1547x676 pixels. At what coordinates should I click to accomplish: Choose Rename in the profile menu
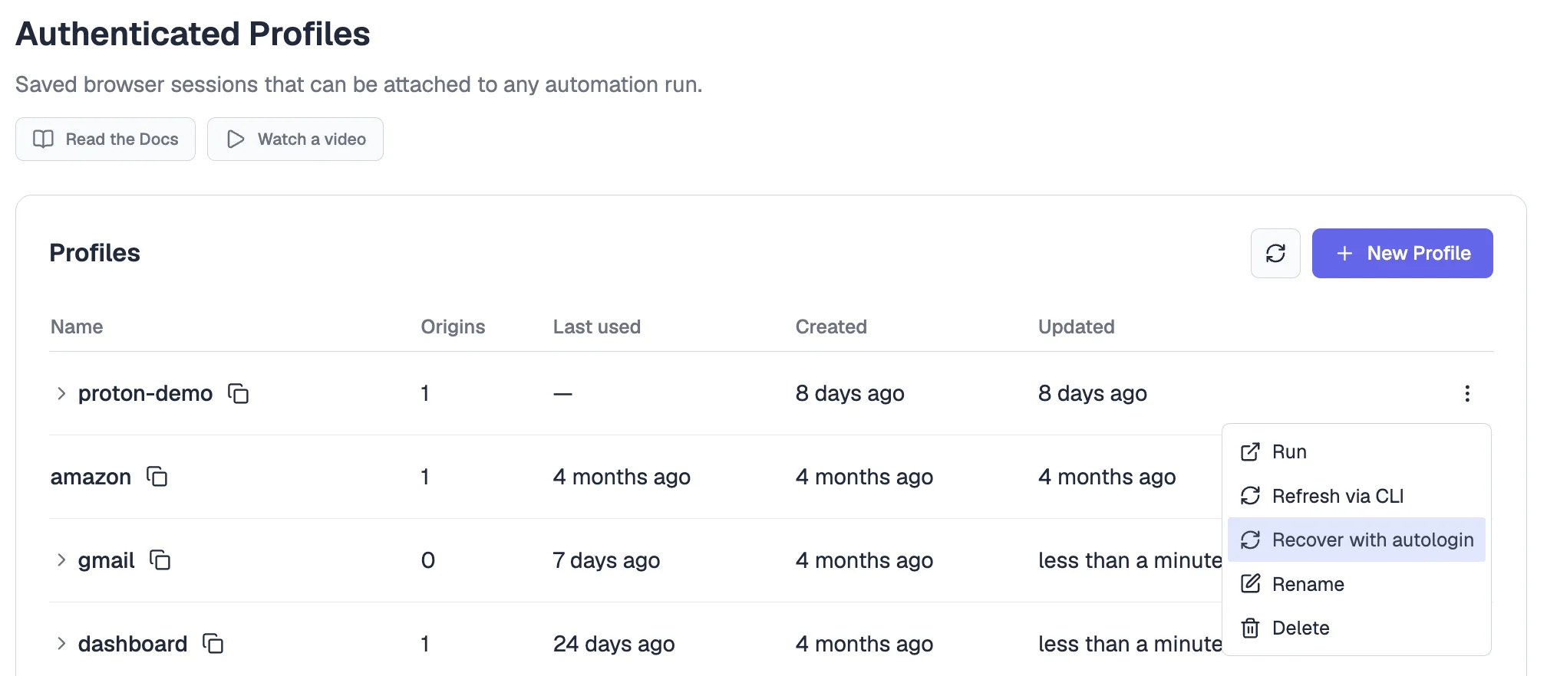click(1357, 584)
